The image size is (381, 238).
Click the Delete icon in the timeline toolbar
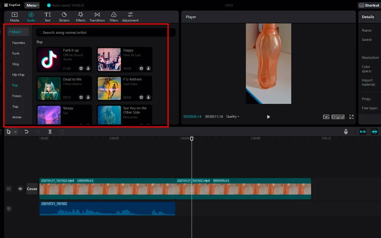tap(62, 132)
